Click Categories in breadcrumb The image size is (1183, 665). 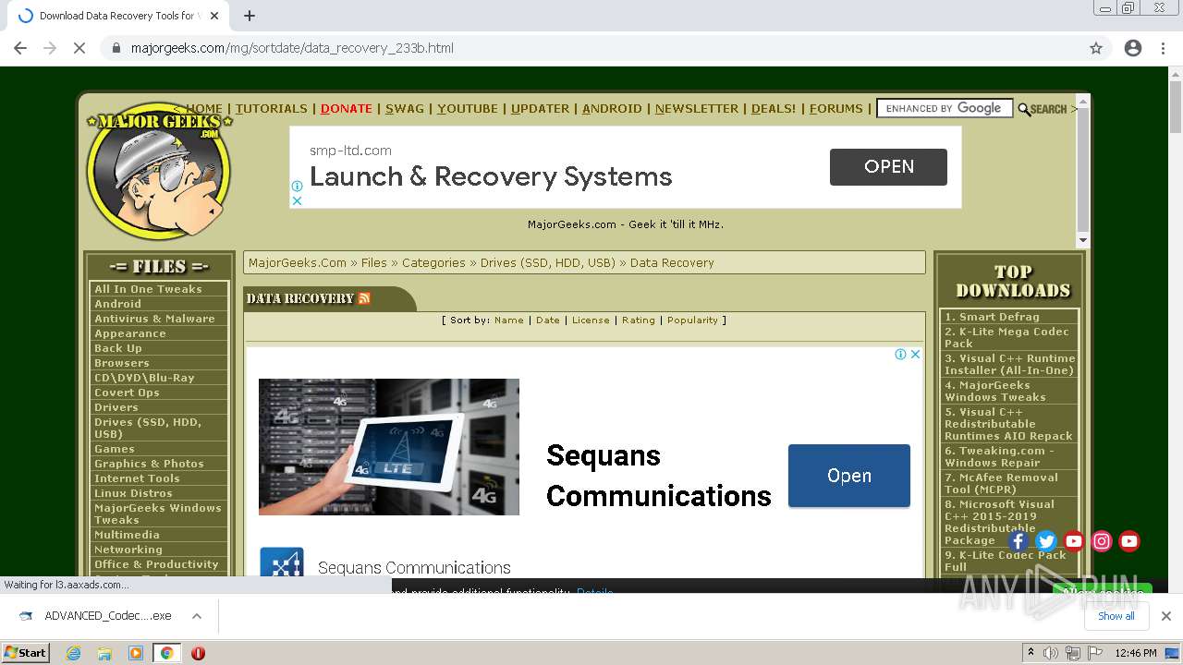click(x=433, y=263)
